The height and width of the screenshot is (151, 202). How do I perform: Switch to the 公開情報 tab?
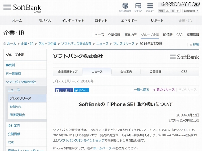[155, 72]
